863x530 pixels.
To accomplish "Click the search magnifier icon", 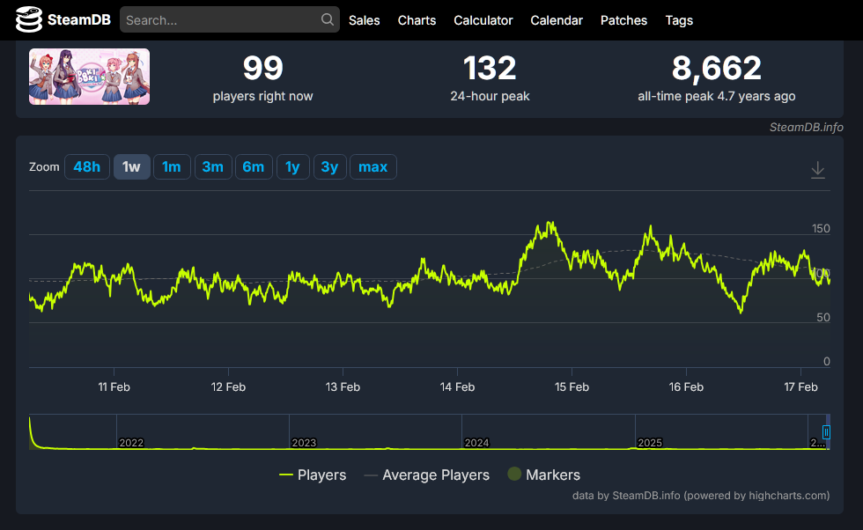I will tap(327, 20).
